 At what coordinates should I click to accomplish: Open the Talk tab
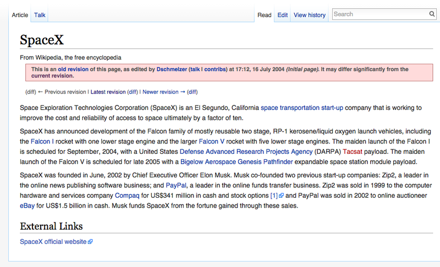pos(40,15)
